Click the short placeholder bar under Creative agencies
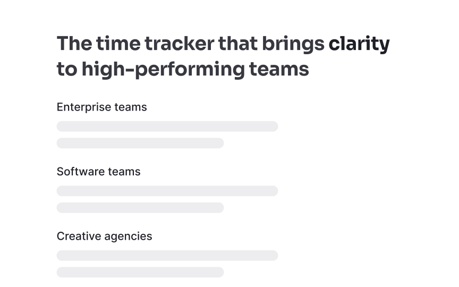Image resolution: width=459 pixels, height=287 pixels. point(140,272)
